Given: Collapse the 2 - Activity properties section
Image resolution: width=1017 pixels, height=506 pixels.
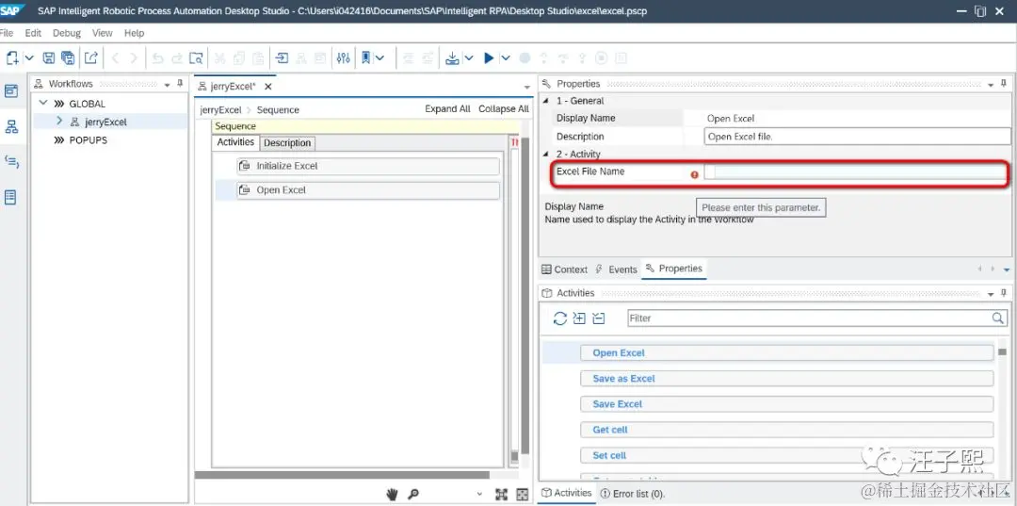Looking at the screenshot, I should 545,155.
